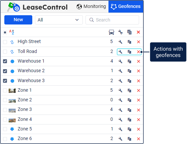Edit properties of Zone 6 geofence
This screenshot has width=187, height=144.
(x=120, y=139)
